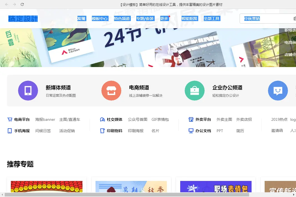Viewport: 296px width, 197px height.
Task: Open the red lantern topic thumbnail
Action: click(47, 186)
